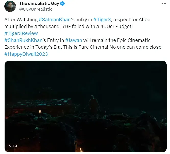Image resolution: width=170 pixels, height=154 pixels.
Task: Click the 2:14 video duration label
Action: click(x=13, y=146)
